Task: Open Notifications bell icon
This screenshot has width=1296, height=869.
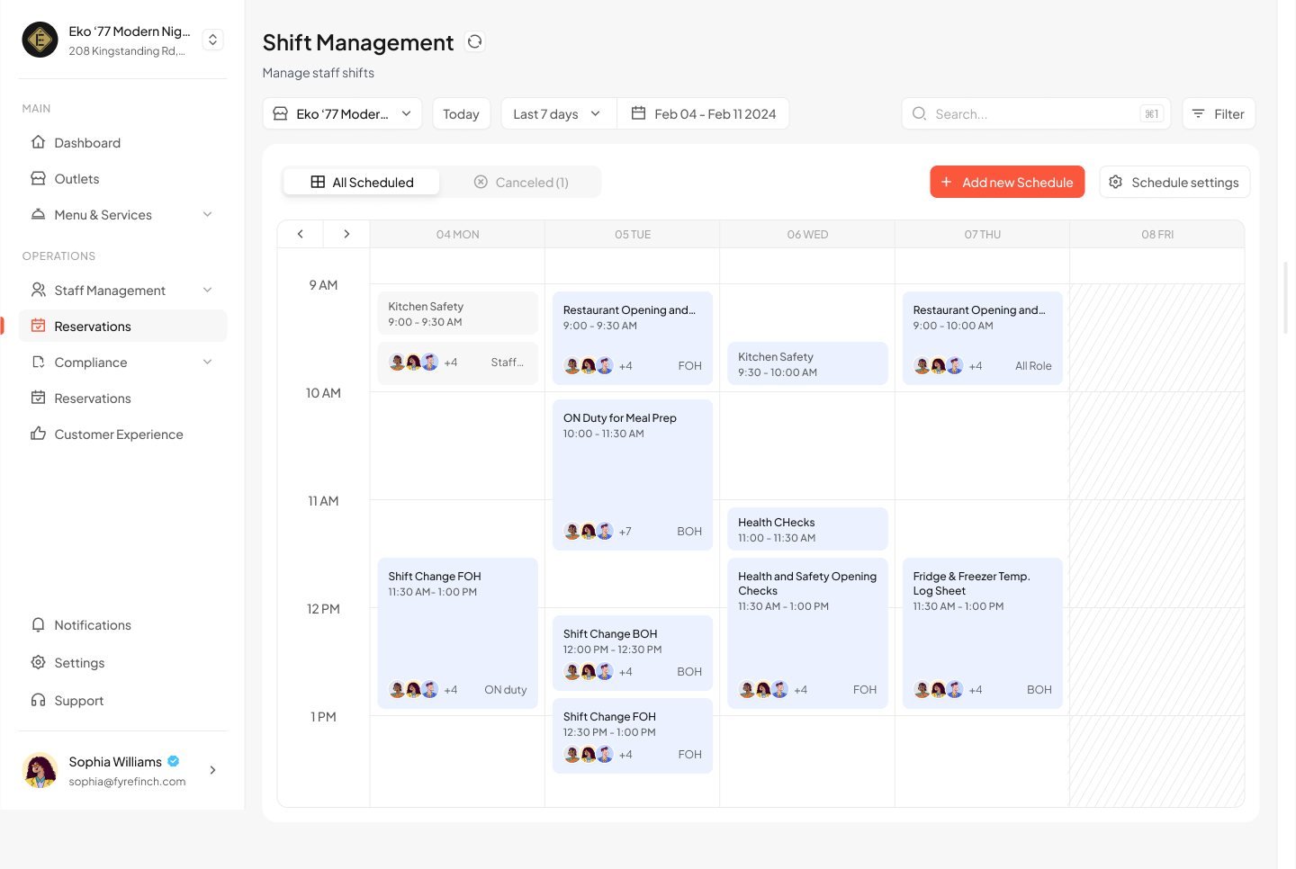Action: click(38, 624)
